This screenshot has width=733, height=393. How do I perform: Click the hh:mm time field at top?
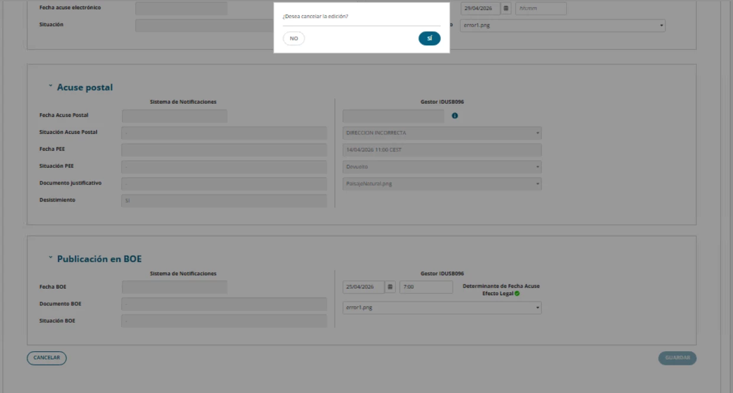coord(541,8)
